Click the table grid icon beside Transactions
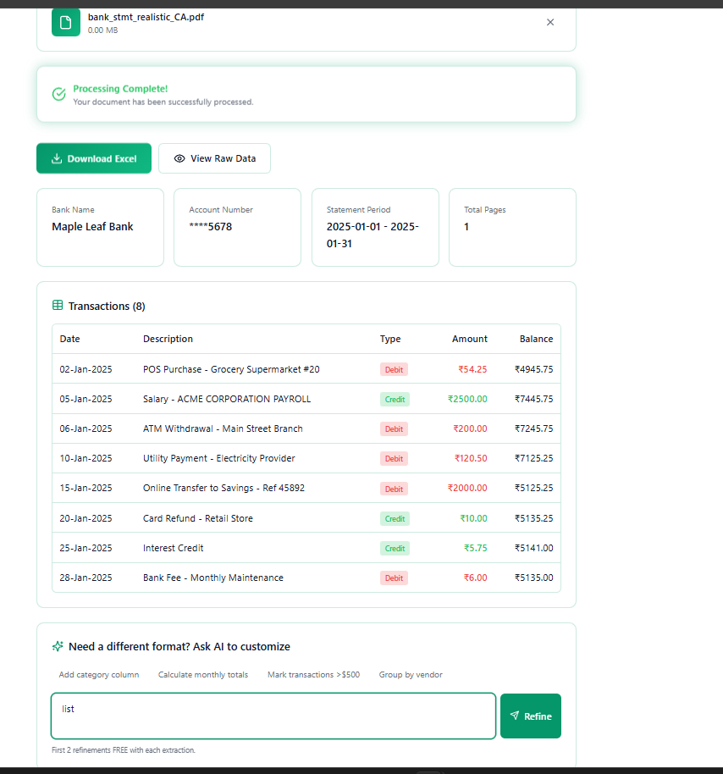Screen dimensions: 723x774 click(x=58, y=305)
